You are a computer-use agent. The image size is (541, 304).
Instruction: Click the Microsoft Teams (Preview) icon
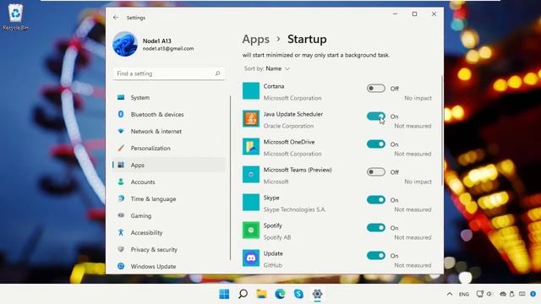pyautogui.click(x=251, y=175)
